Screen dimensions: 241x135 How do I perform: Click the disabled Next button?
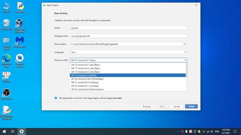pyautogui.click(x=162, y=106)
